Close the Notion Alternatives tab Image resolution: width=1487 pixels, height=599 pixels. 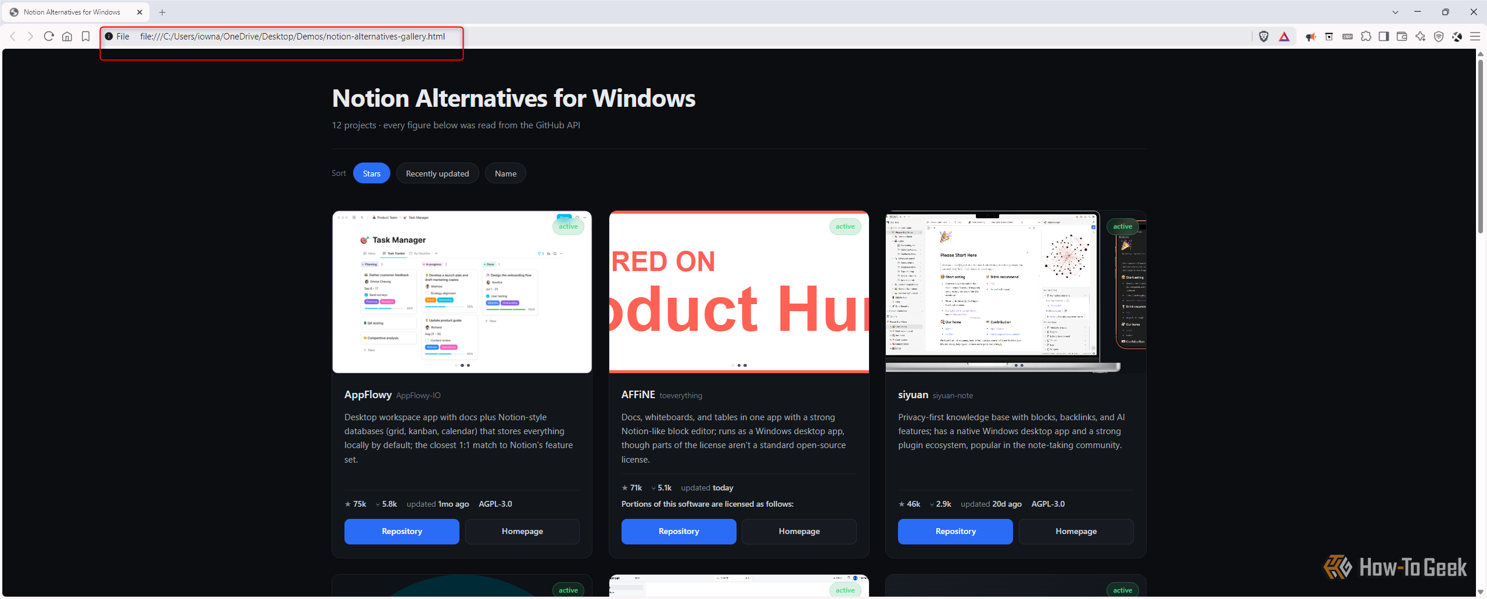(x=139, y=12)
